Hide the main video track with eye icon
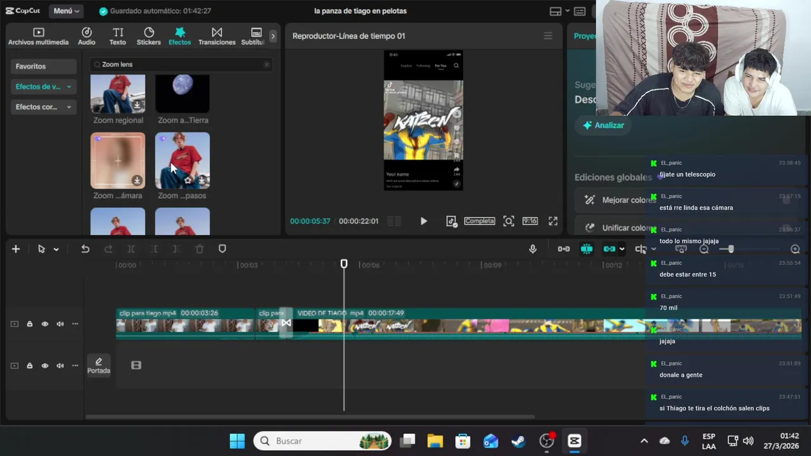 [x=45, y=324]
